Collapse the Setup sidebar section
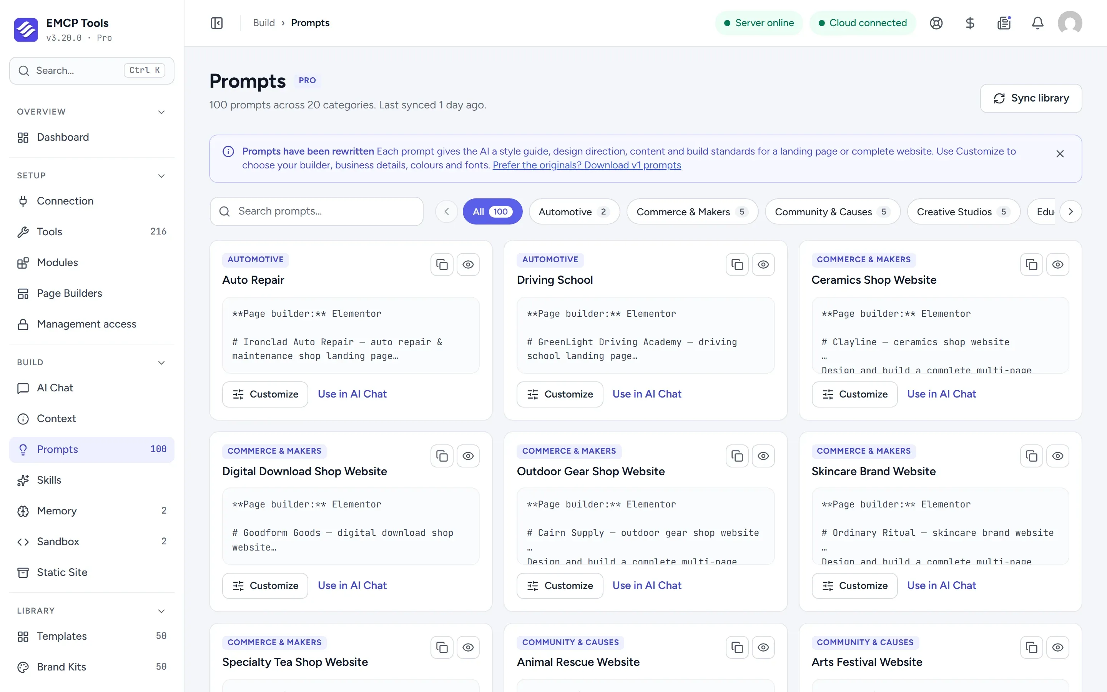The height and width of the screenshot is (692, 1107). tap(161, 176)
